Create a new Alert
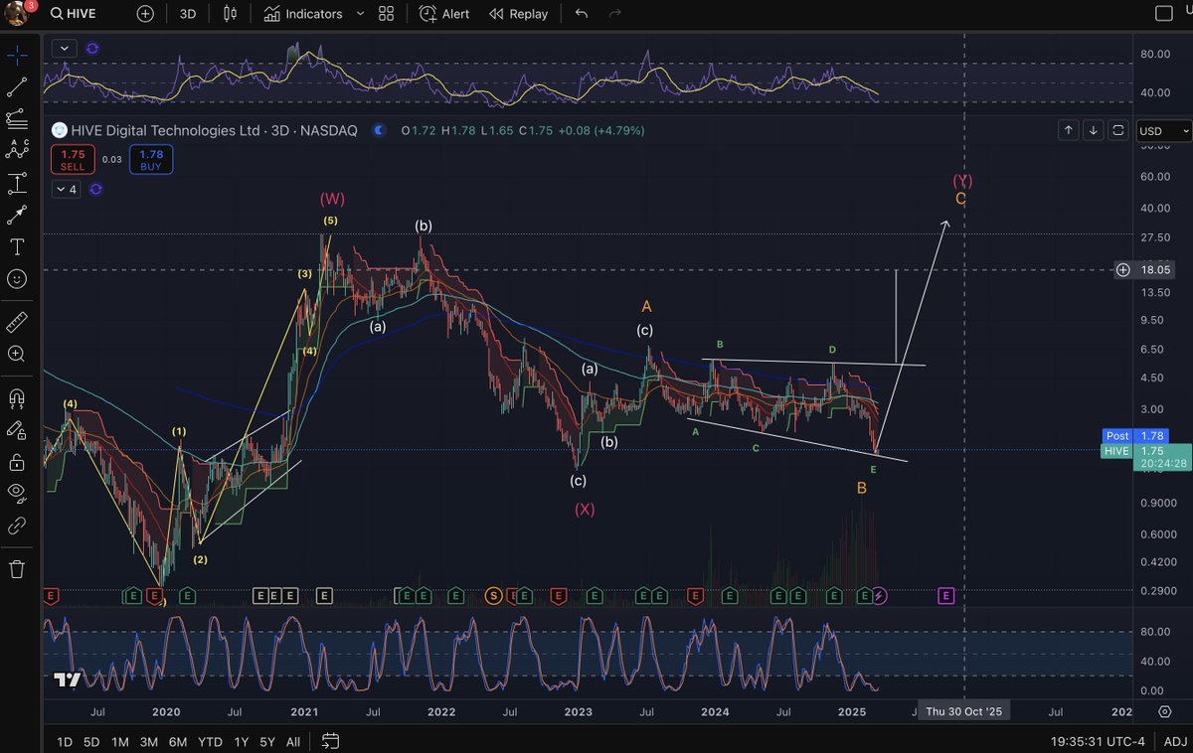This screenshot has height=753, width=1193. pos(443,14)
